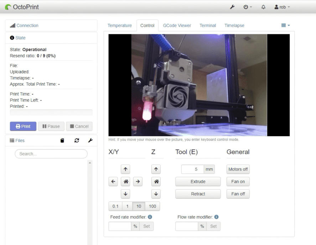Click Feed rate modifier info icon
The width and height of the screenshot is (316, 245).
coord(150,217)
